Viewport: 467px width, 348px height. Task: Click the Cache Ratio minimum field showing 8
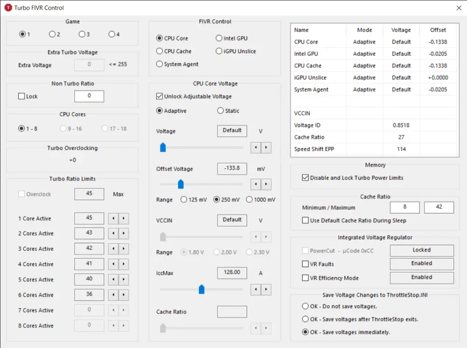coord(405,207)
